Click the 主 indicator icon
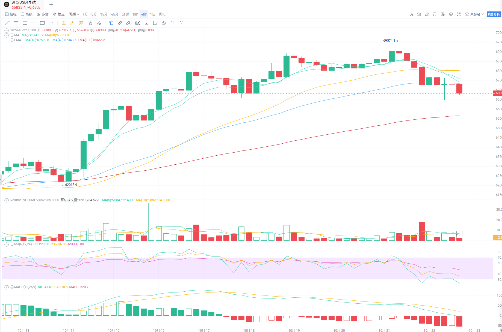 coord(64,23)
